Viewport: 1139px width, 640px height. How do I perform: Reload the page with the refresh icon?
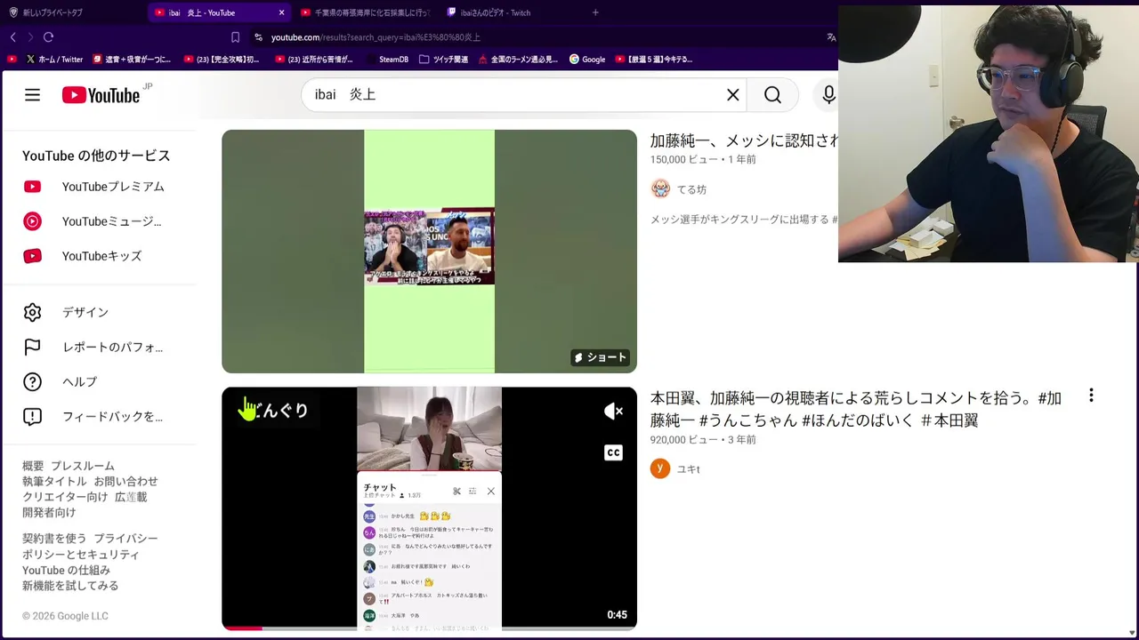(48, 37)
